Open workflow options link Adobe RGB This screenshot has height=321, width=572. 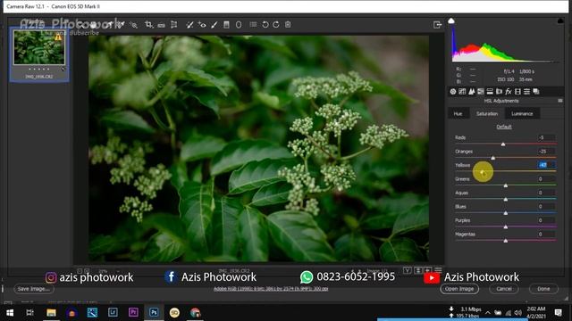(271, 289)
